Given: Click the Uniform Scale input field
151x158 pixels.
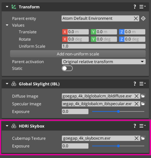Looking at the screenshot, I should [104, 46].
